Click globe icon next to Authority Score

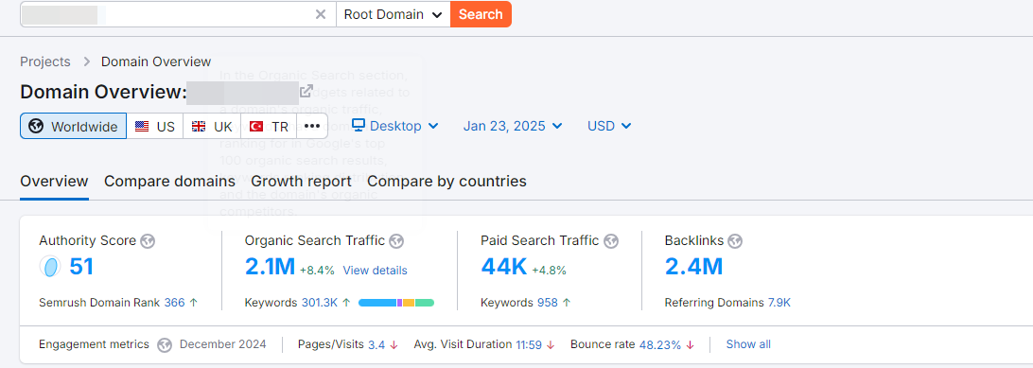coord(149,241)
